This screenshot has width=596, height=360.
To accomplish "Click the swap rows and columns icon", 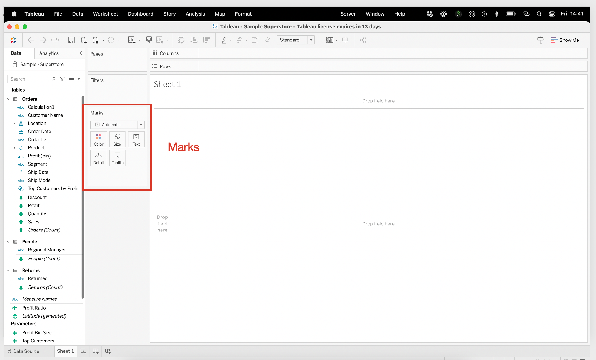I will pyautogui.click(x=181, y=40).
